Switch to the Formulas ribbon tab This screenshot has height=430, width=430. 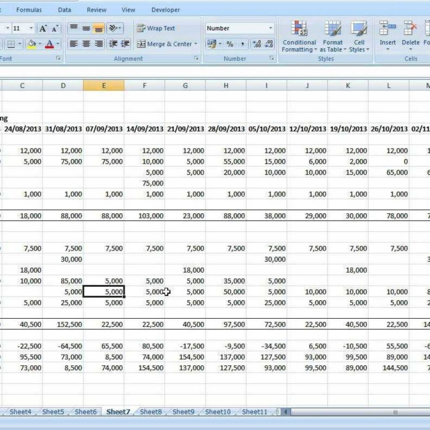tap(29, 9)
